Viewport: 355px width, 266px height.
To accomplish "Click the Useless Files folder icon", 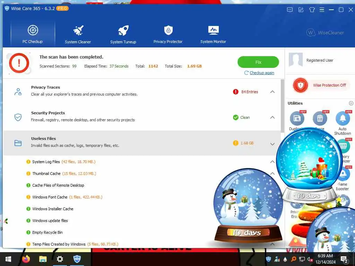I will pyautogui.click(x=18, y=143).
